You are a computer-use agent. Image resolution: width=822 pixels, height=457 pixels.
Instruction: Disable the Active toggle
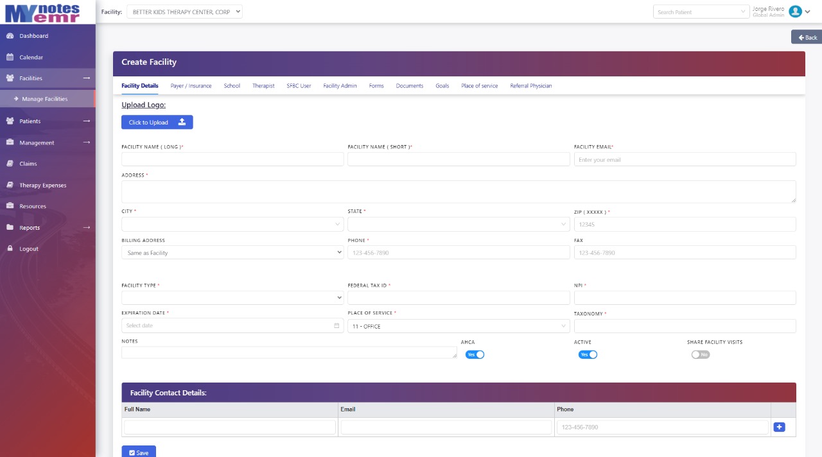[x=588, y=354]
